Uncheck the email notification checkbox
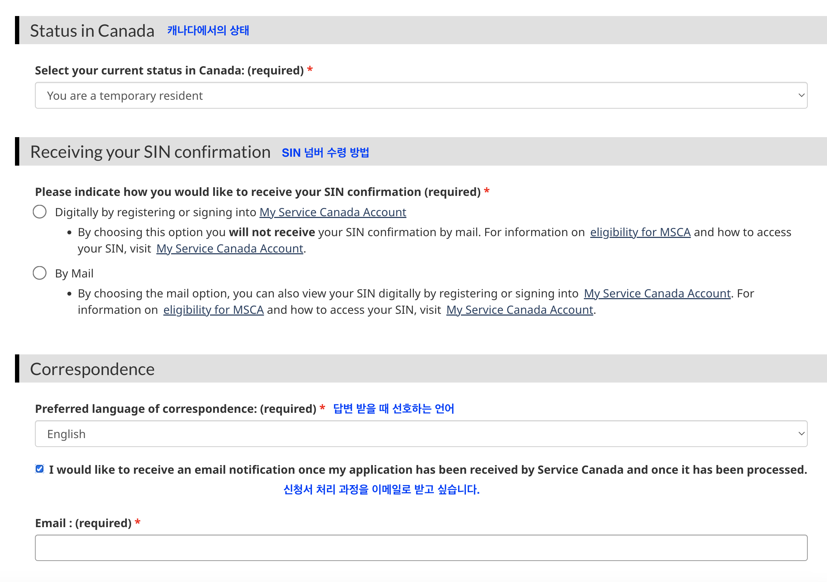 point(40,469)
